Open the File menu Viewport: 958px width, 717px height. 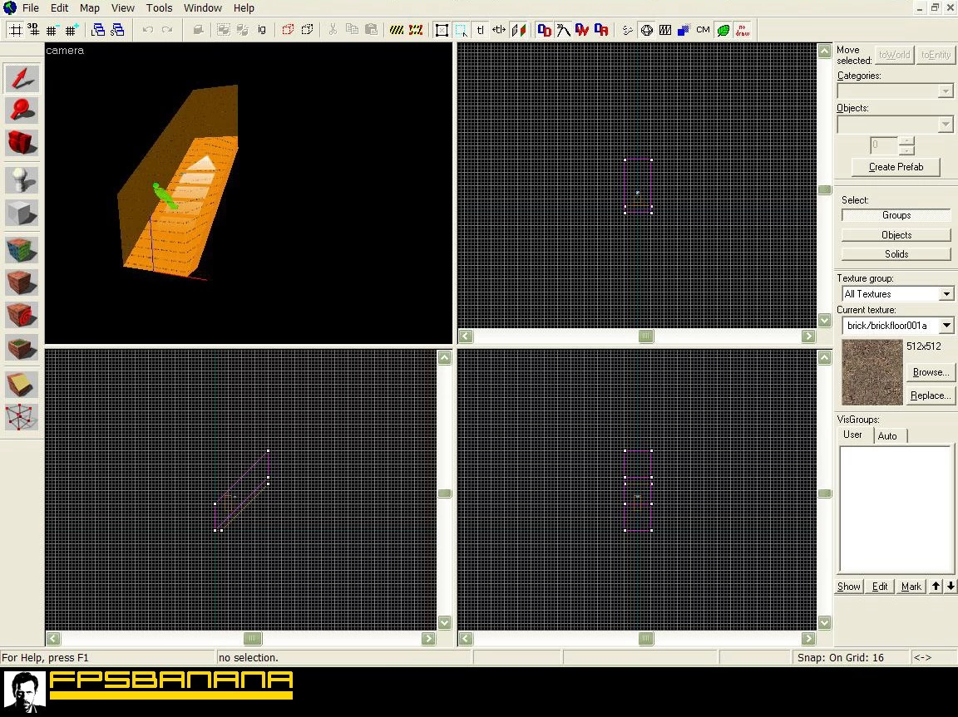pos(30,8)
